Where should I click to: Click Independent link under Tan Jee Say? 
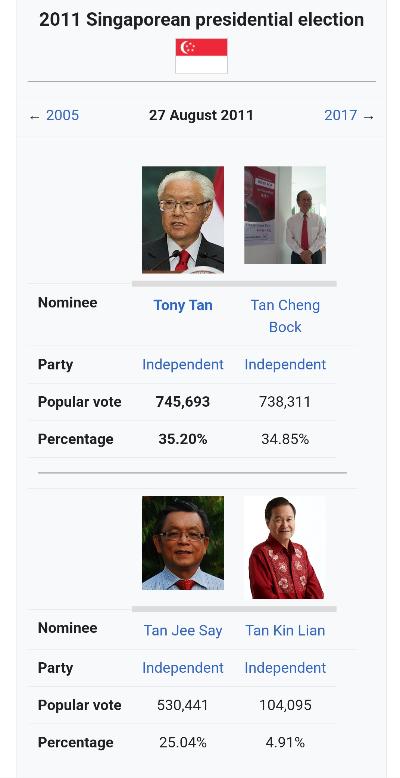click(183, 668)
